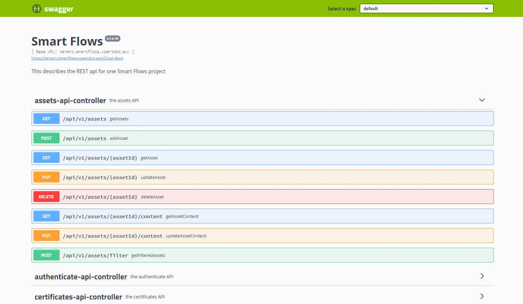This screenshot has width=523, height=304.
Task: Click the 'Select a spec' label
Action: (342, 9)
